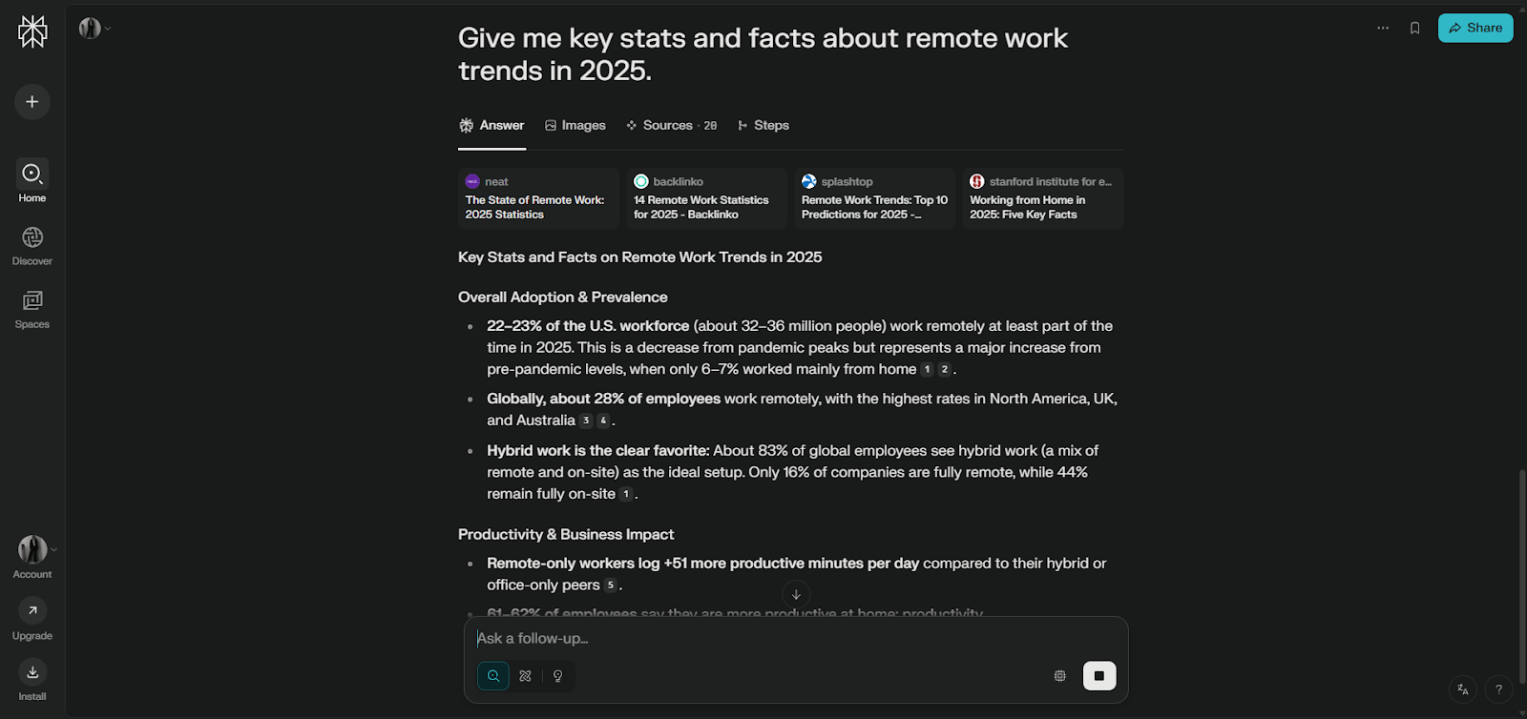The image size is (1527, 719).
Task: Start a new thread with plus button
Action: pos(32,102)
